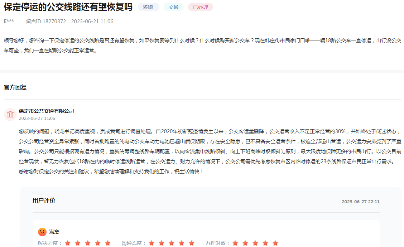Select third star of 解决力度 rating
The width and height of the screenshot is (404, 247).
coord(88,243)
